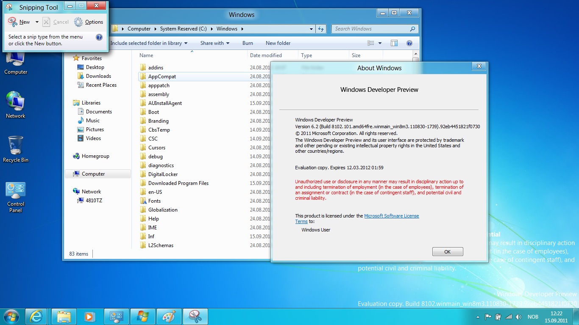
Task: Click the Start button orb
Action: 11,316
